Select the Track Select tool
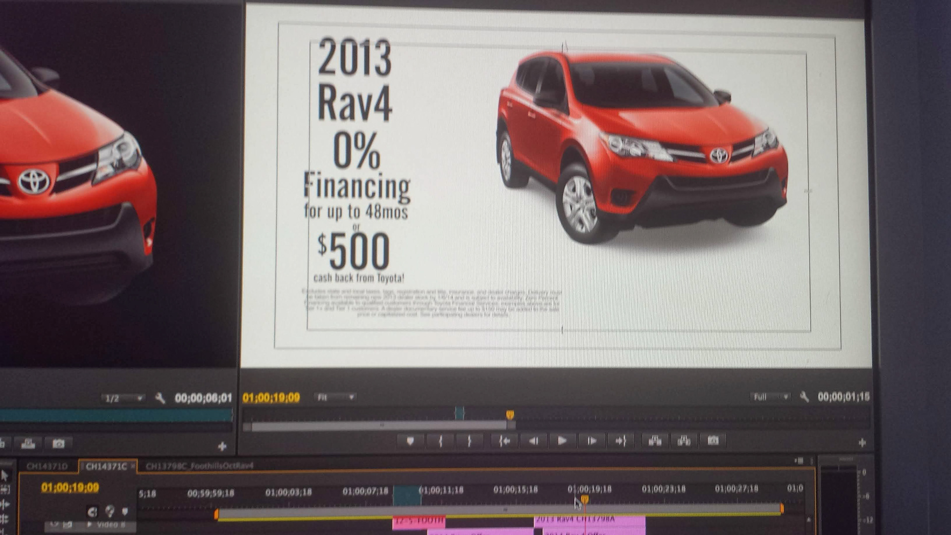951x535 pixels. 5,490
